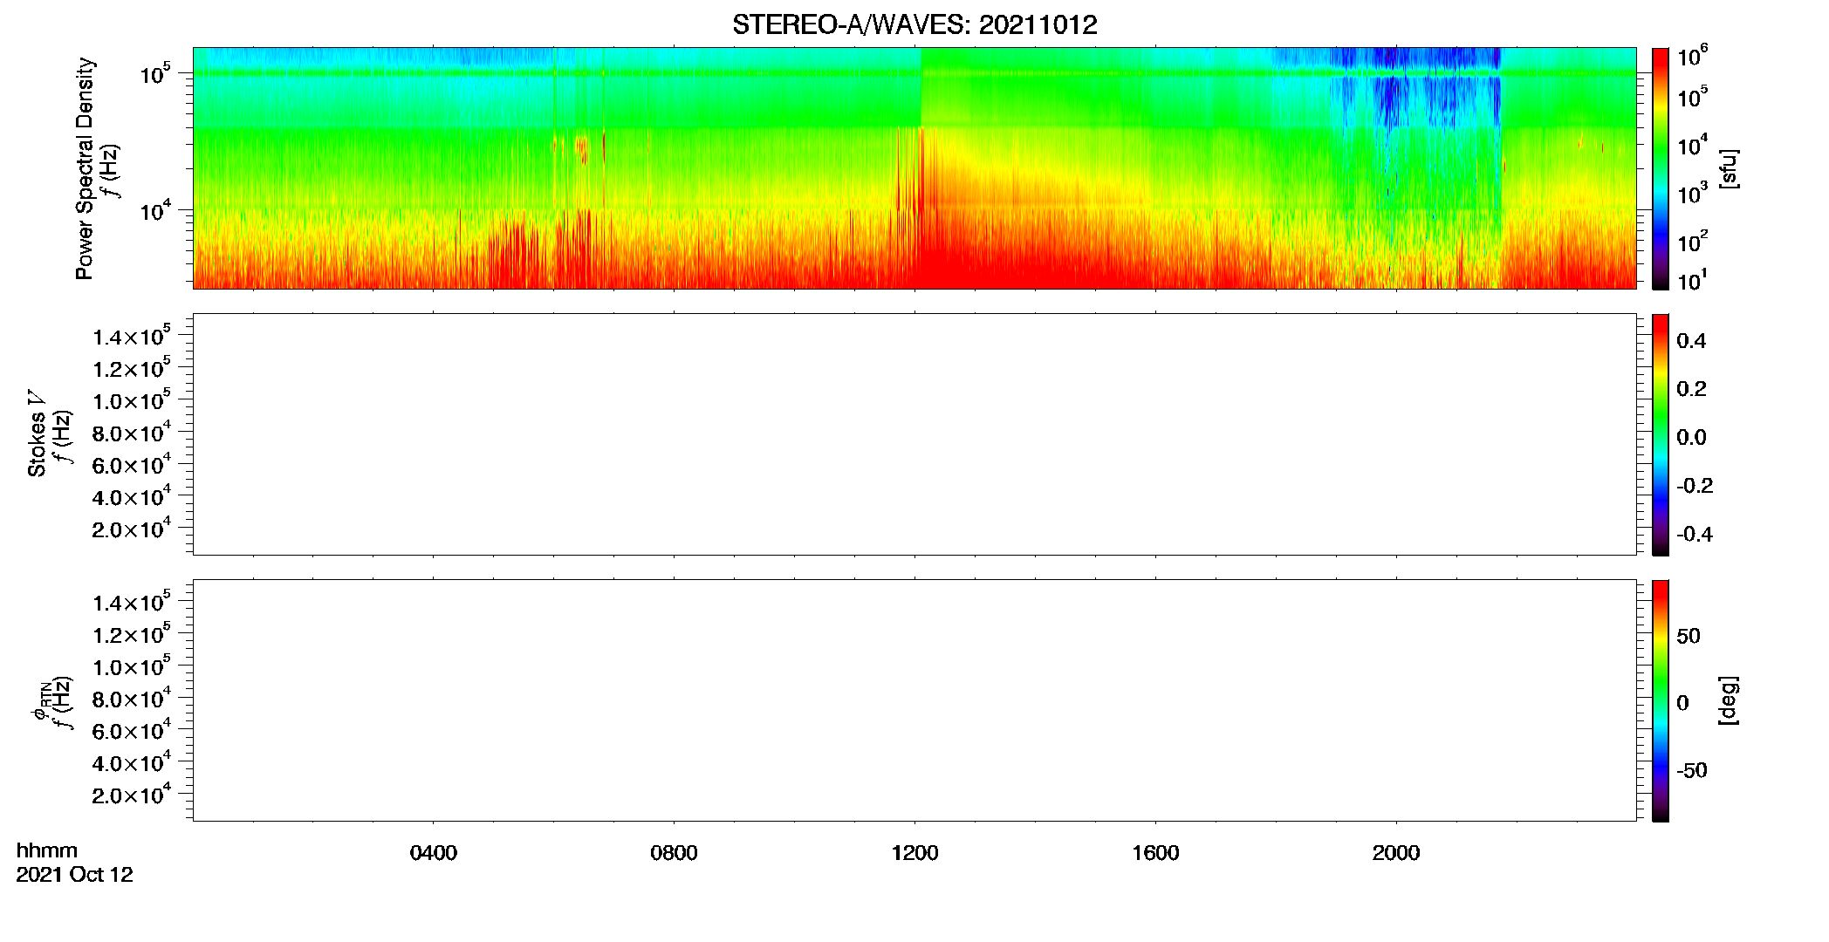Click the 0.2 value on Stokes colorbar

coord(1691,389)
